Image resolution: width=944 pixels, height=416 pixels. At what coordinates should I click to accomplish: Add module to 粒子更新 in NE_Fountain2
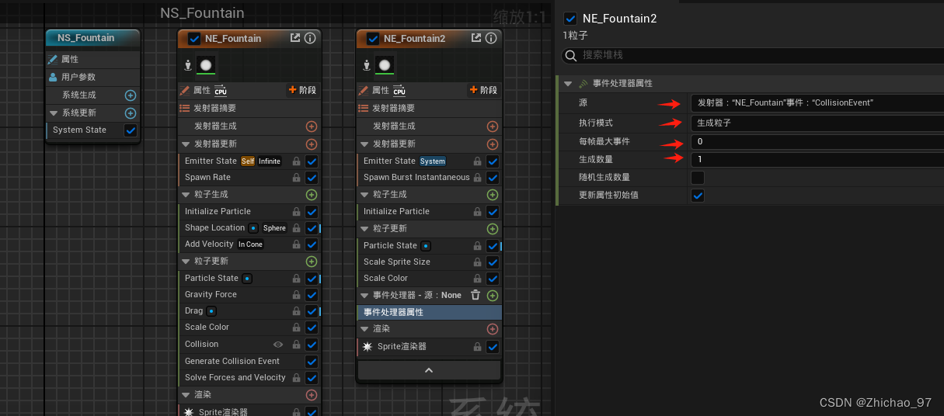click(493, 229)
